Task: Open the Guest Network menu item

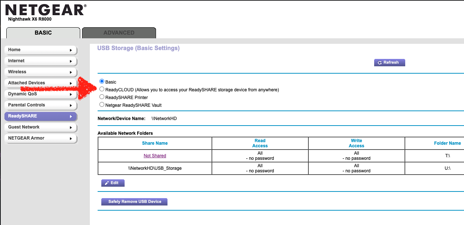Action: pos(24,127)
